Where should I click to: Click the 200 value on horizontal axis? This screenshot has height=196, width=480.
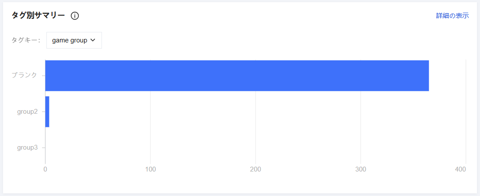tap(256, 169)
